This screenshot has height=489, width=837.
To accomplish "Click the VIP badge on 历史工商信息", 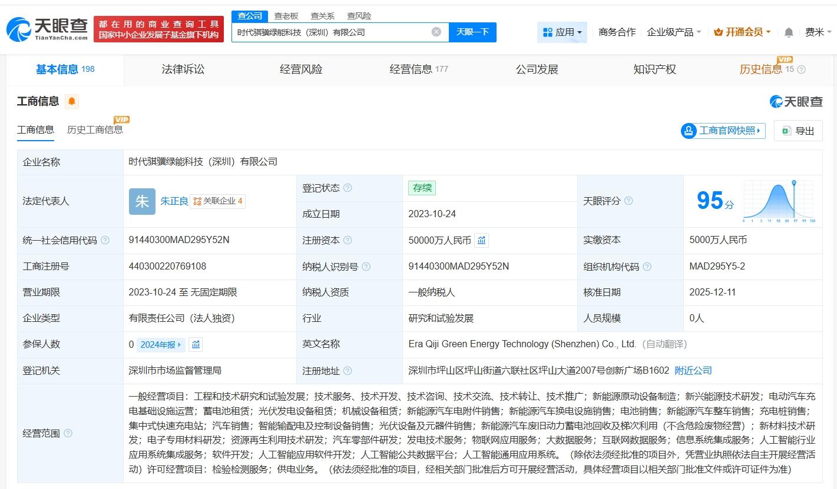I will click(121, 119).
